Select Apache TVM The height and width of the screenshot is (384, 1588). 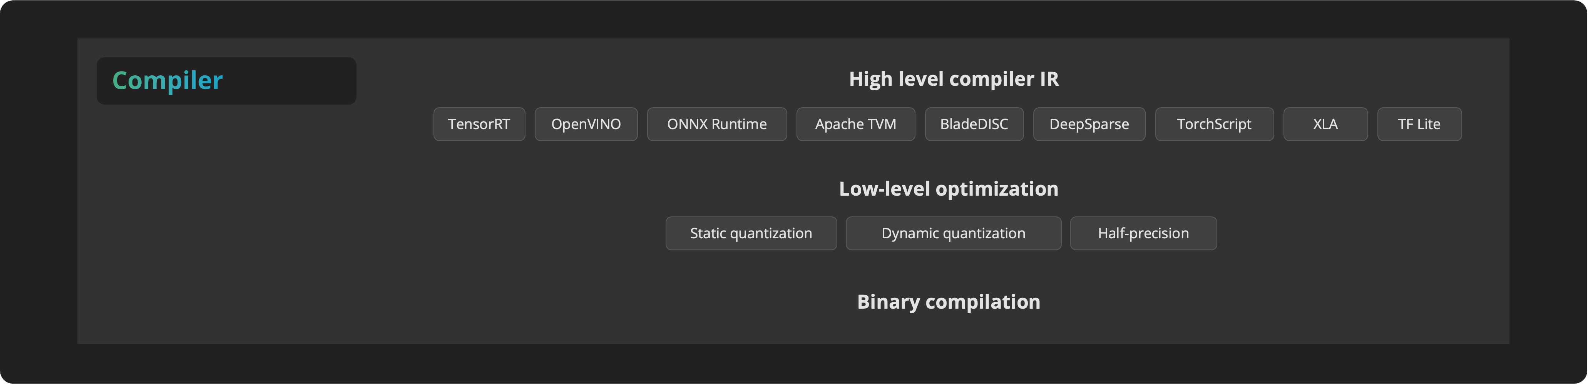[x=855, y=124]
